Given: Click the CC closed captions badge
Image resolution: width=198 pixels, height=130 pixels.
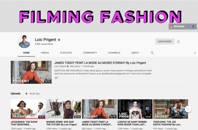Looking at the screenshot, I should [x=56, y=78].
